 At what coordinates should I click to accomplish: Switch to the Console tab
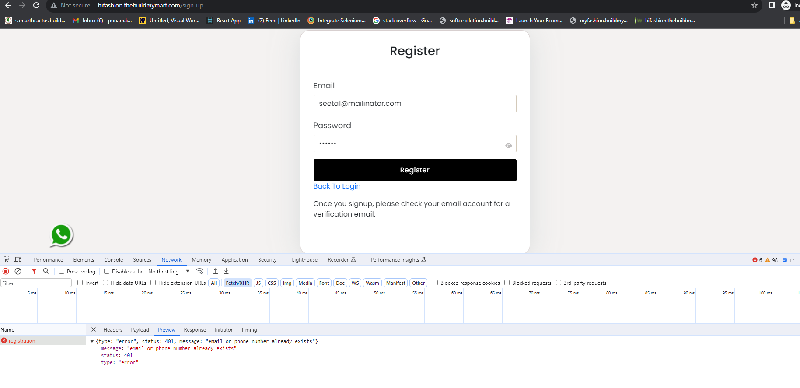[114, 260]
